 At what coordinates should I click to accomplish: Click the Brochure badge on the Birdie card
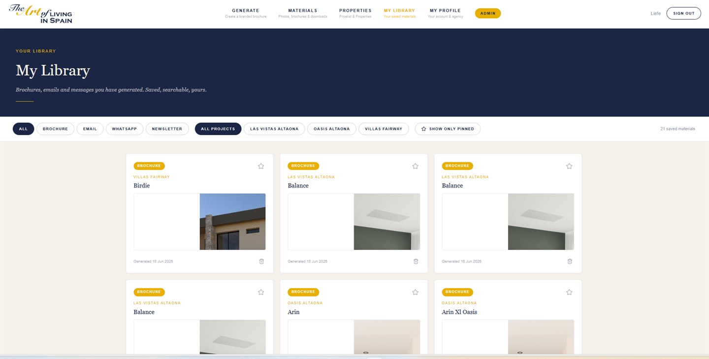[x=149, y=166]
